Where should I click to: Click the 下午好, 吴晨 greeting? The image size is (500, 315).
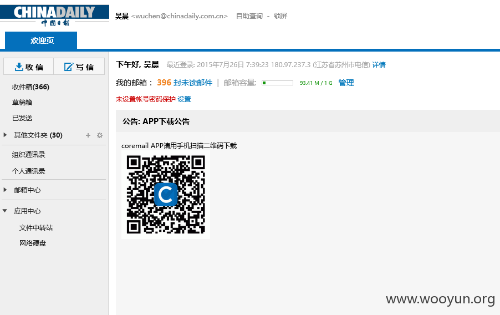pos(137,64)
